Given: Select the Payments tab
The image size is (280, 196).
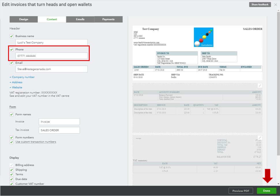Looking at the screenshot, I should tap(108, 19).
